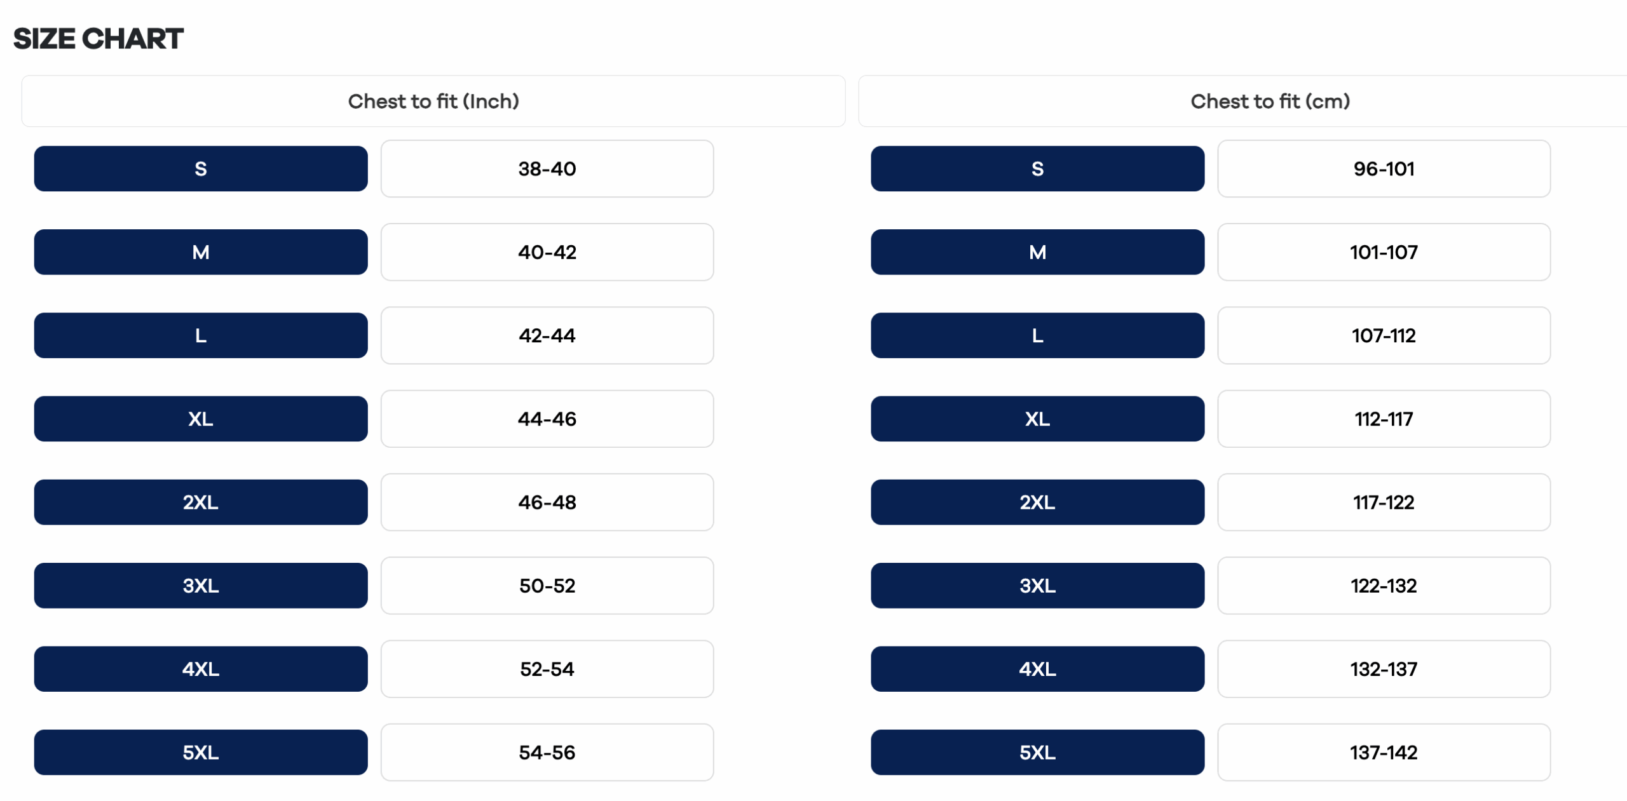Click the 96-101 cm measurement cell

tap(1384, 169)
